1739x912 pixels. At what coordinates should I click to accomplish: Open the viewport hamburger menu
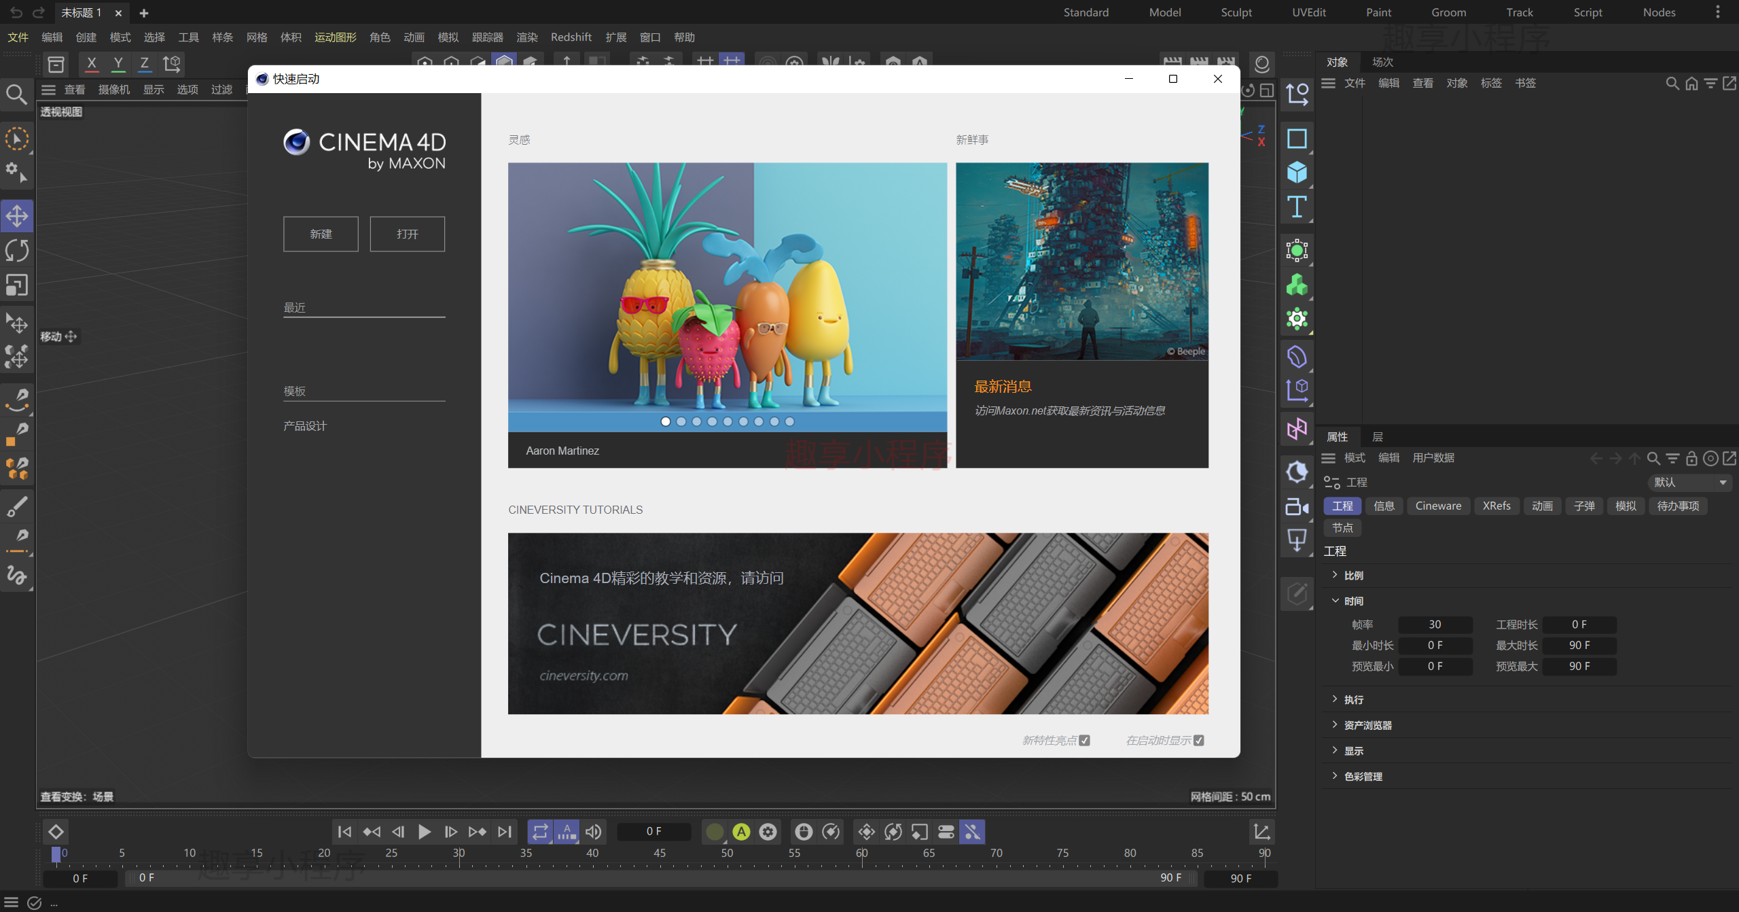48,90
